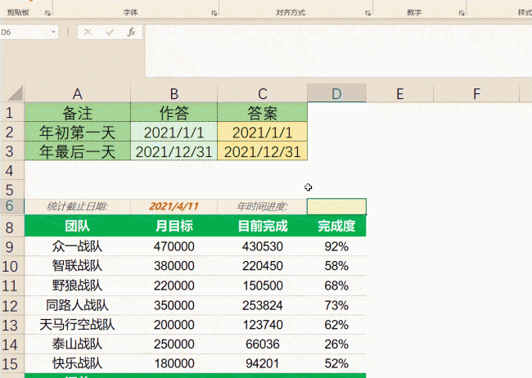Click the 26% completion cell
The width and height of the screenshot is (532, 378).
tap(336, 344)
